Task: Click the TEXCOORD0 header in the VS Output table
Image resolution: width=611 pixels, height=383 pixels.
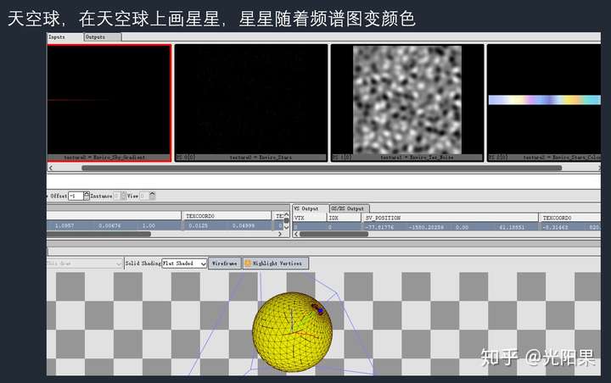Action: pyautogui.click(x=569, y=218)
